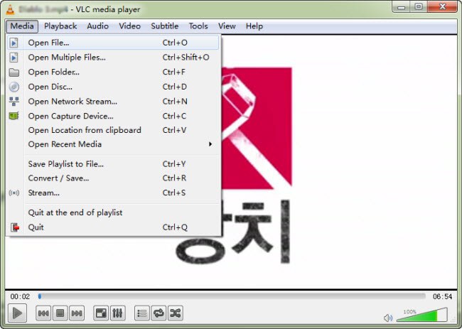Open the Video menu

tap(129, 26)
